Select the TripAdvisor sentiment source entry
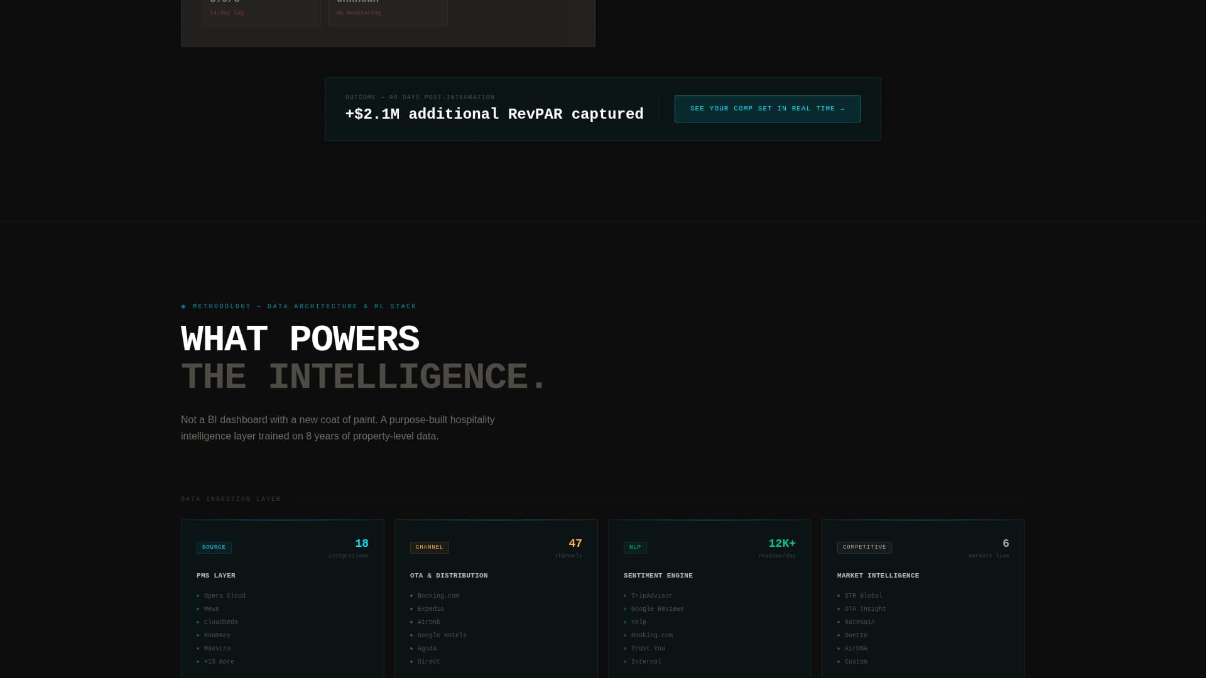 [x=651, y=596]
